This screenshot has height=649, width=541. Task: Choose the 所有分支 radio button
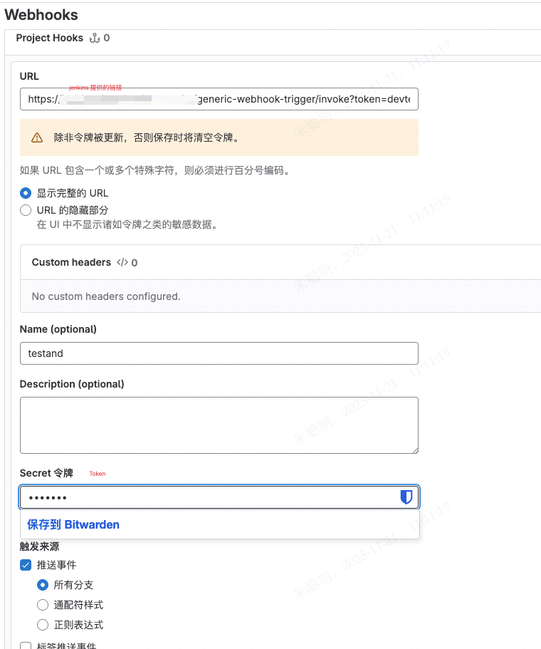[x=43, y=585]
